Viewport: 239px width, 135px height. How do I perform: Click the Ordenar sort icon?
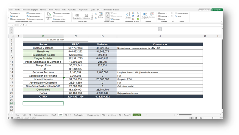101,15
